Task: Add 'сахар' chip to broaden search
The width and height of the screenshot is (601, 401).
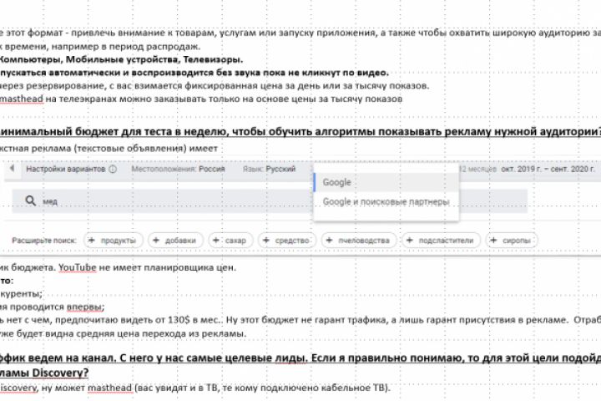Action: pyautogui.click(x=230, y=241)
